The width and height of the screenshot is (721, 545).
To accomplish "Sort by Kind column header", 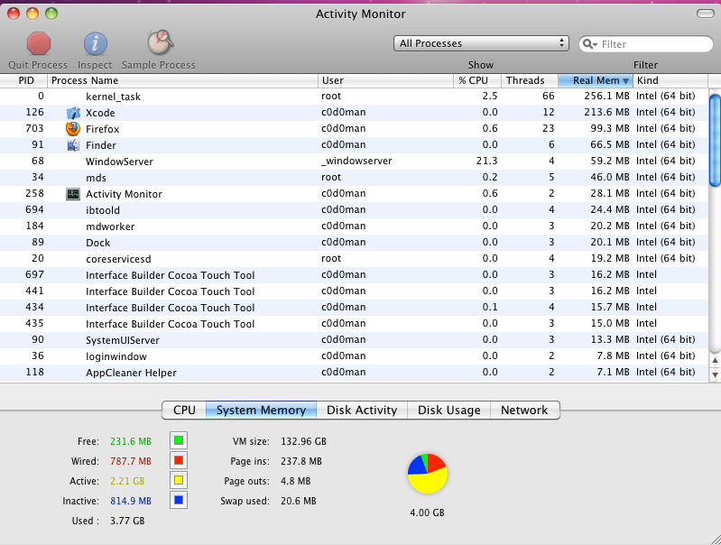I will [x=670, y=80].
